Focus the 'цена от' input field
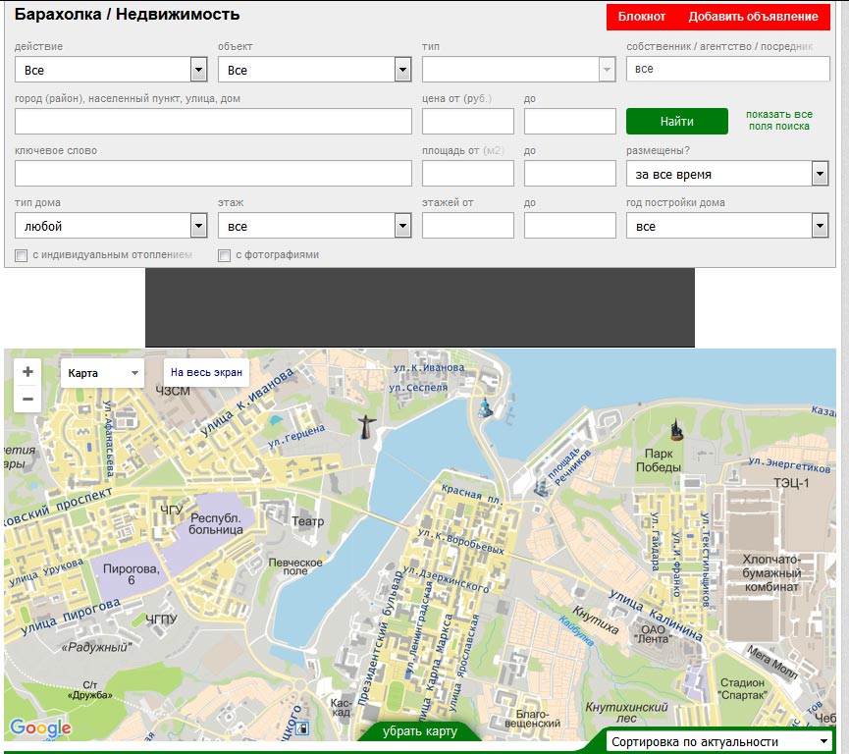The image size is (849, 754). pos(468,122)
